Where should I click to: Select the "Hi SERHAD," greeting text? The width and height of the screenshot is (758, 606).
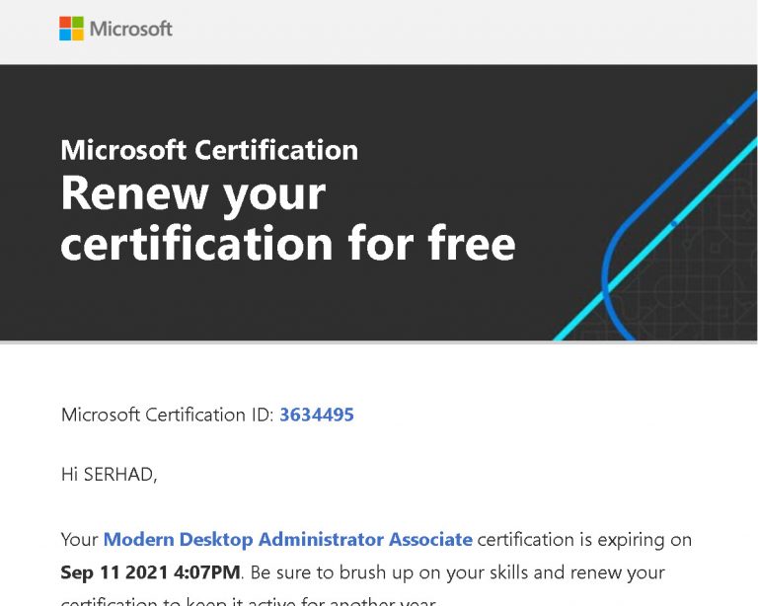pos(109,475)
